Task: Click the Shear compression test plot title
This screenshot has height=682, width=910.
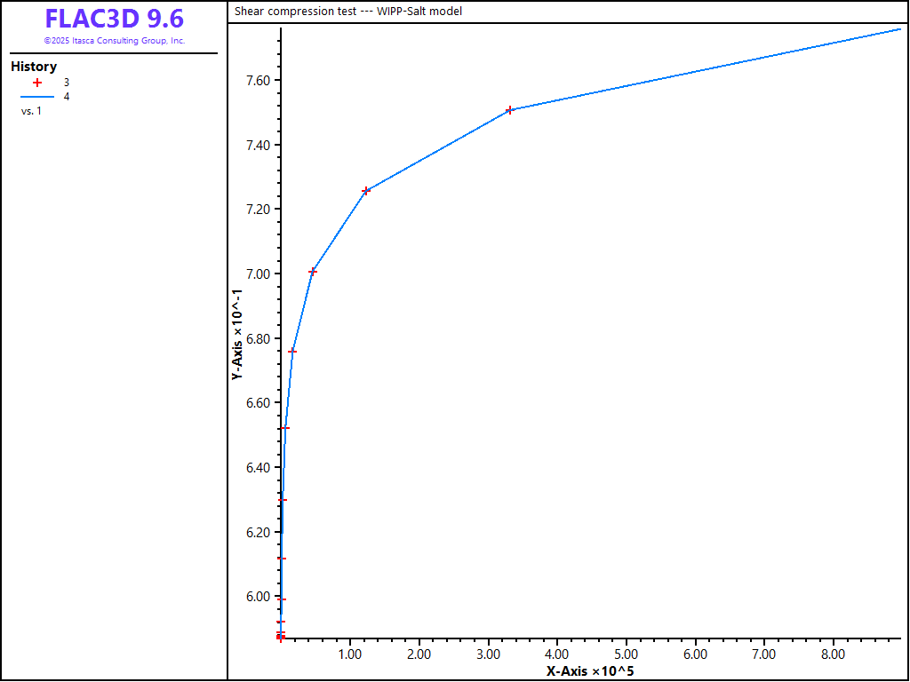Action: [x=348, y=12]
